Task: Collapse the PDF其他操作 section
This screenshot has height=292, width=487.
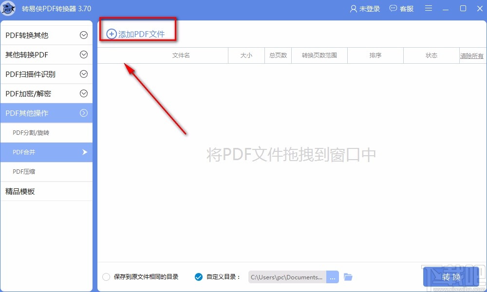Action: point(46,113)
